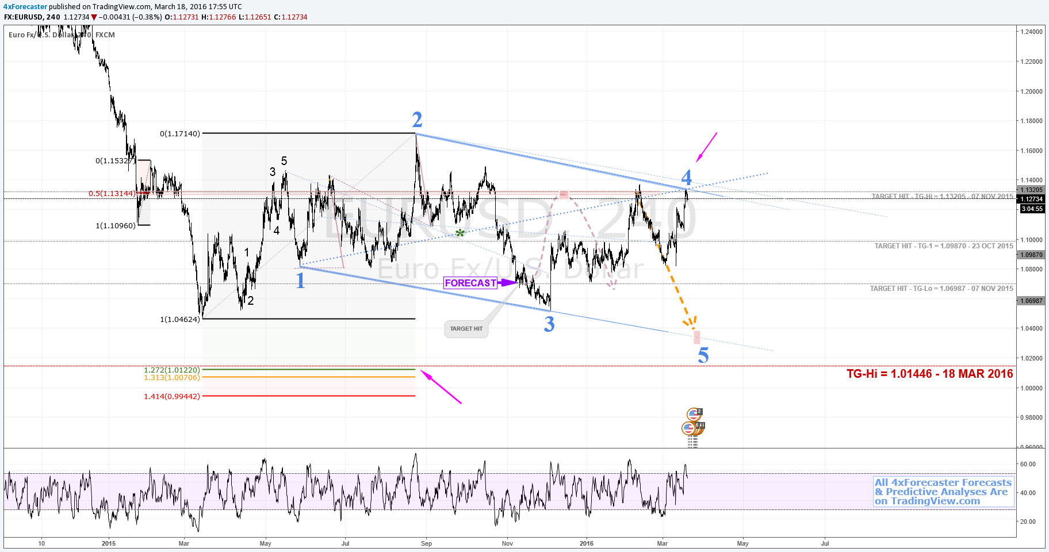Select the large blue wave 1 label
The image size is (1049, 552).
pyautogui.click(x=300, y=281)
